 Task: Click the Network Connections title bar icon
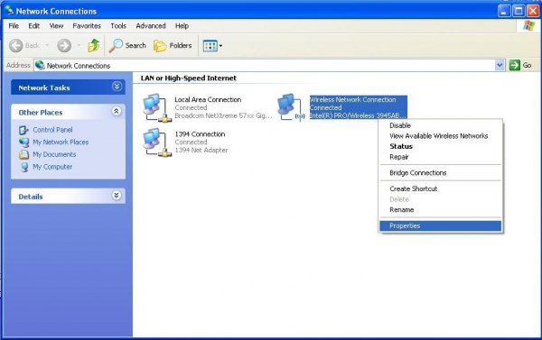9,11
